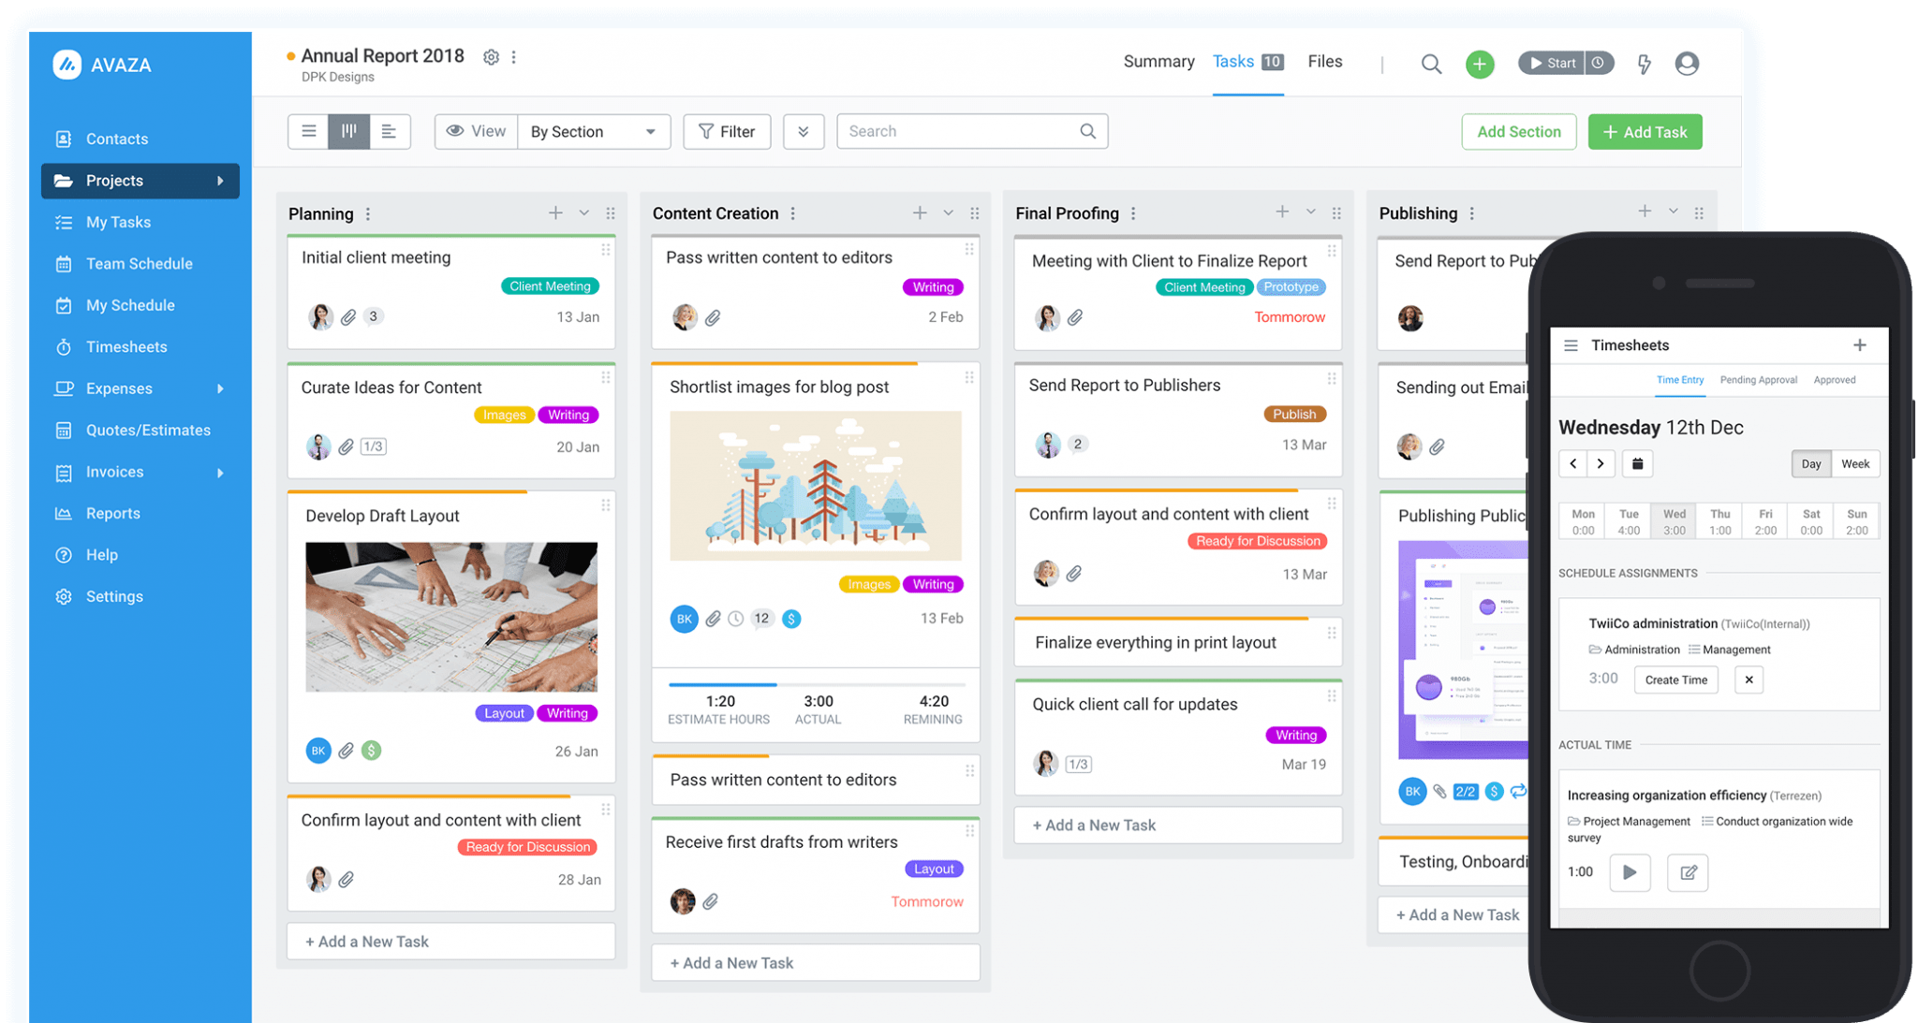
Task: Select Day mode on mobile timesheet
Action: [x=1810, y=463]
